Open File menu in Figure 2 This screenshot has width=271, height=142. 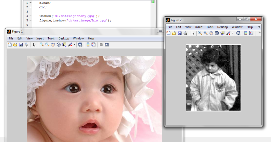[170, 27]
